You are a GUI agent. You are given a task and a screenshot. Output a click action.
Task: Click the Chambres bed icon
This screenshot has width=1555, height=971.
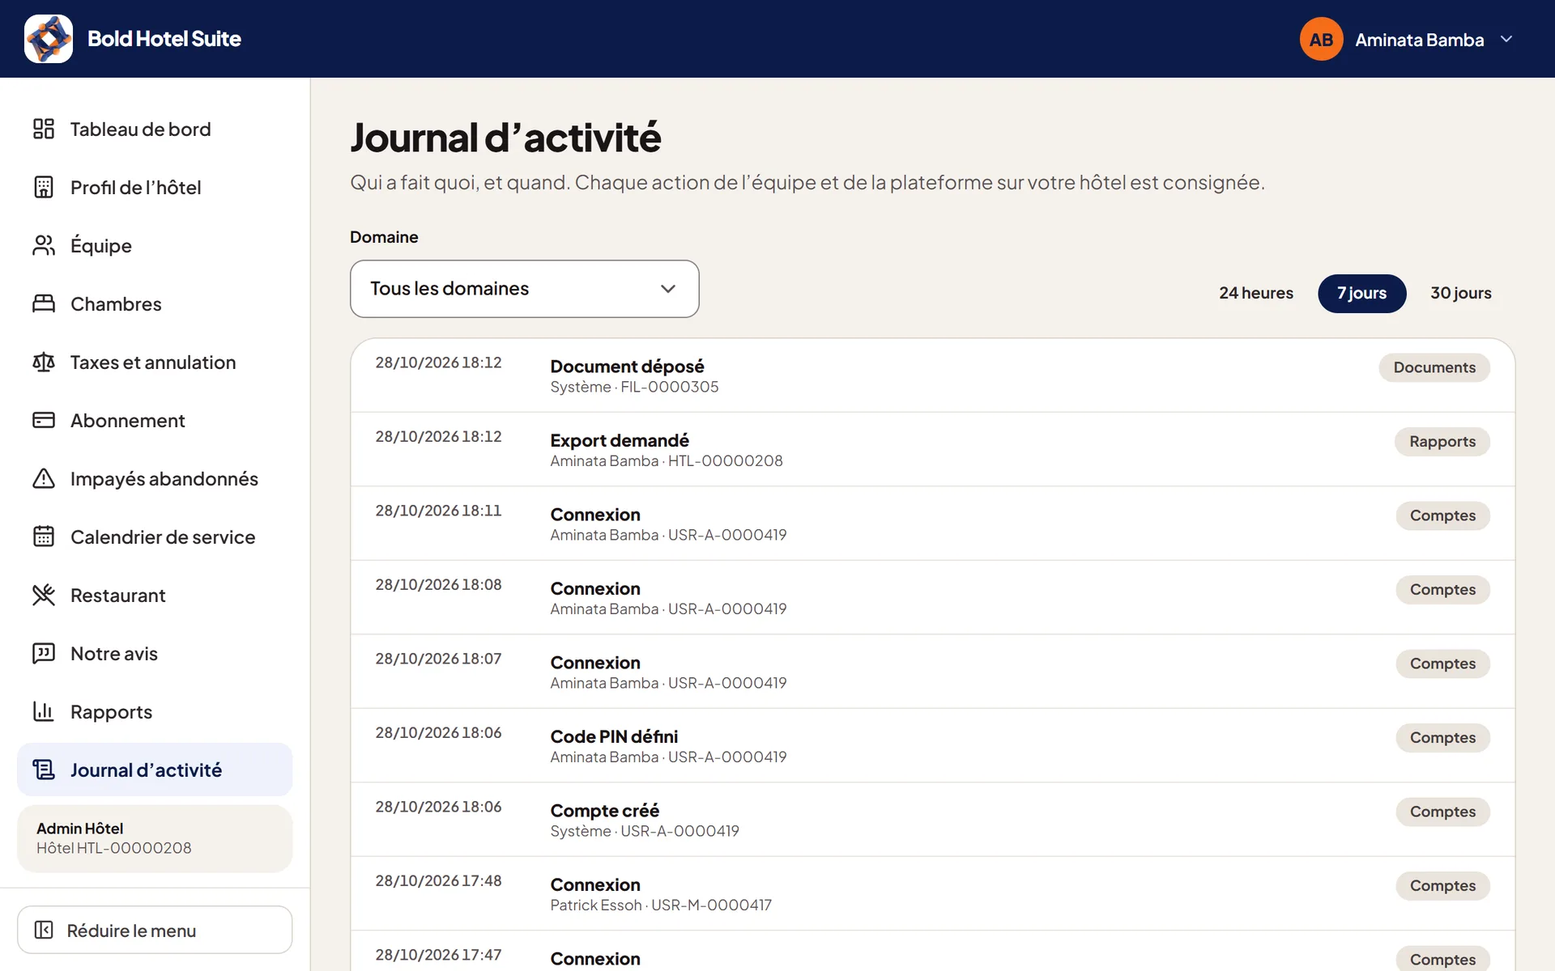pyautogui.click(x=44, y=303)
